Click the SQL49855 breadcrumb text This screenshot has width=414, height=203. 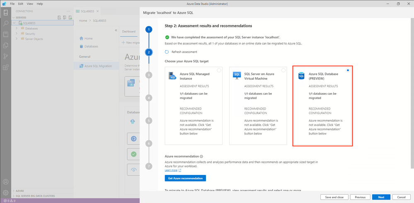(100, 21)
